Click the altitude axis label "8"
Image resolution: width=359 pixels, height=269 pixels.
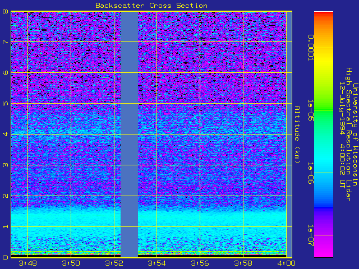click(5, 11)
